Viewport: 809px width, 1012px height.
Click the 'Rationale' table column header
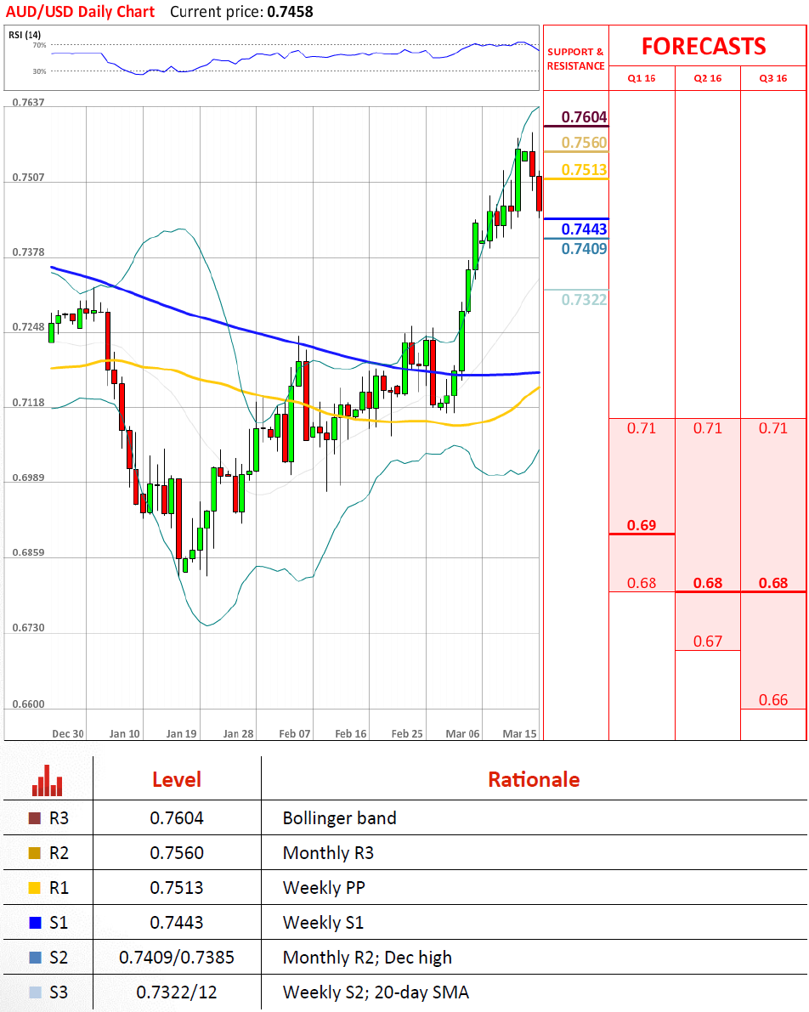click(534, 780)
